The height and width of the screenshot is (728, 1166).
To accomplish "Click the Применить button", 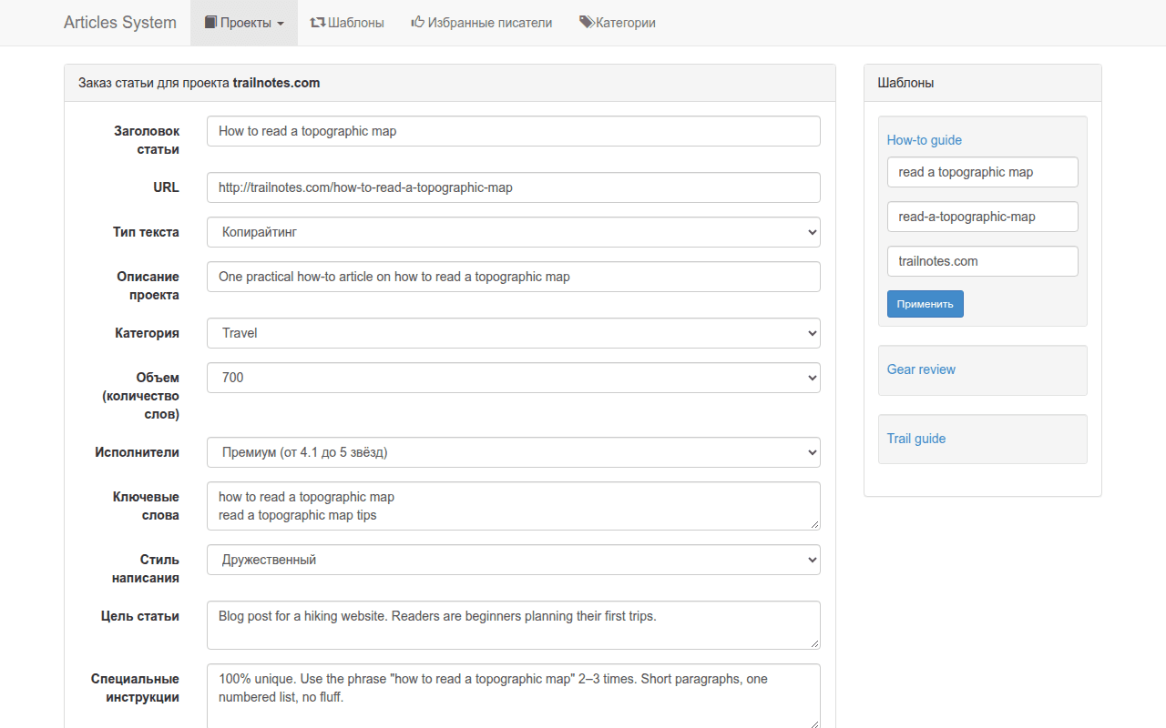I will 926,304.
